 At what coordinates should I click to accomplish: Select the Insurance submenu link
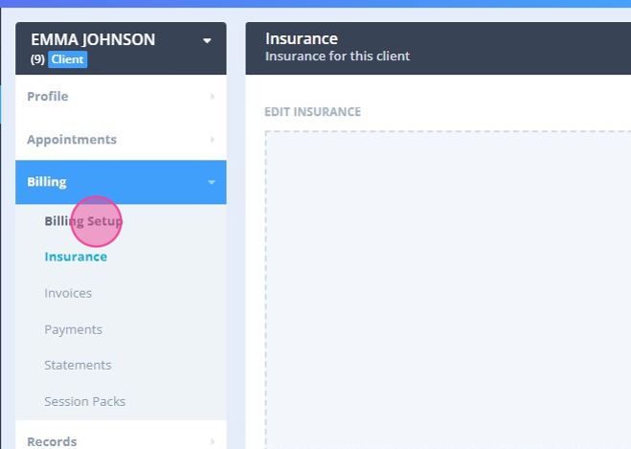[76, 257]
